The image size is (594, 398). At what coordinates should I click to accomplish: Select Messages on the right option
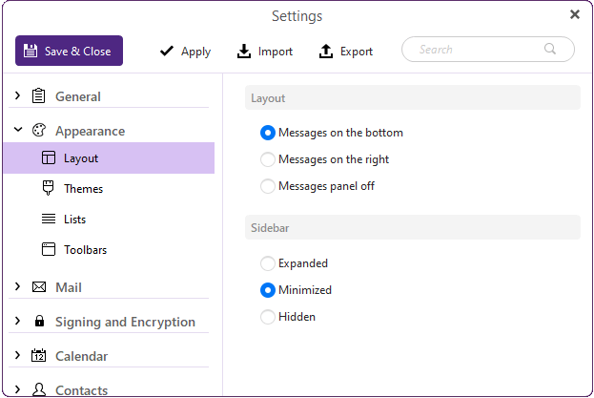tap(268, 159)
